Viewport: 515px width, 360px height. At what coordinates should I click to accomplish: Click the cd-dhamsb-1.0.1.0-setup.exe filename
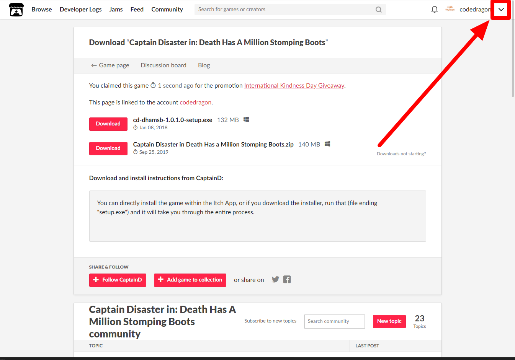pos(173,120)
